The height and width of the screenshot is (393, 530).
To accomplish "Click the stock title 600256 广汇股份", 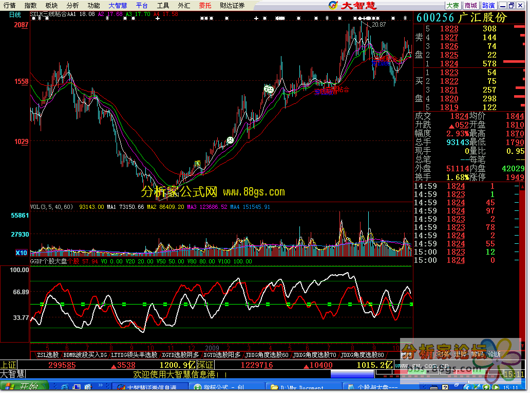I will [461, 17].
